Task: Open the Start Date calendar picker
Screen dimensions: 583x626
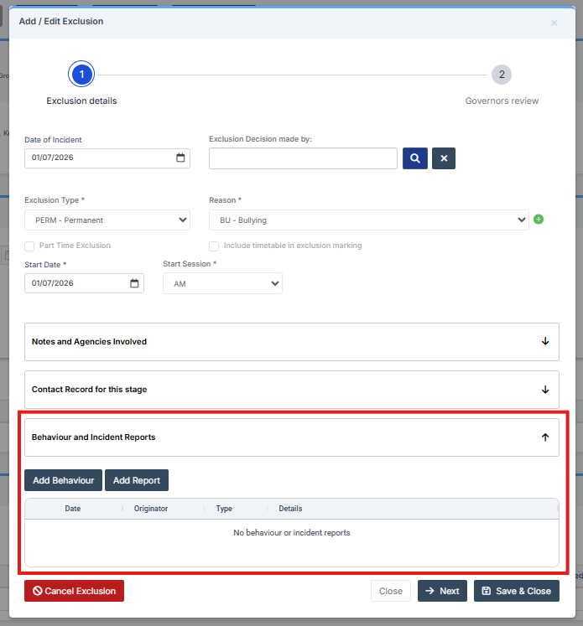Action: point(134,283)
